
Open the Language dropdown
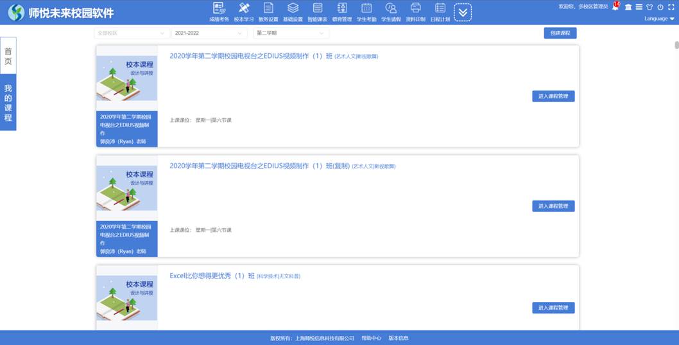pos(659,19)
